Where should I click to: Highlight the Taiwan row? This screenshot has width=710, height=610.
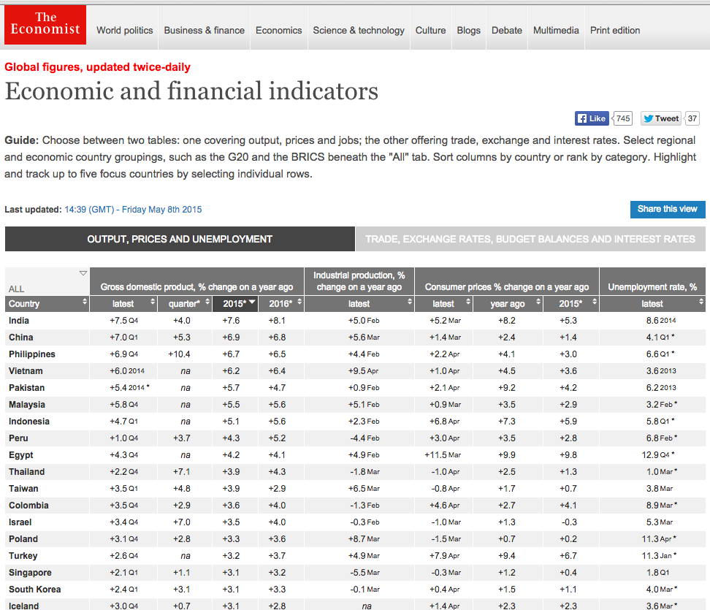(x=355, y=488)
